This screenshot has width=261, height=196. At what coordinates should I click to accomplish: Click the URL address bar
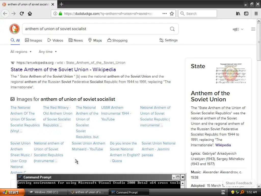point(108,14)
